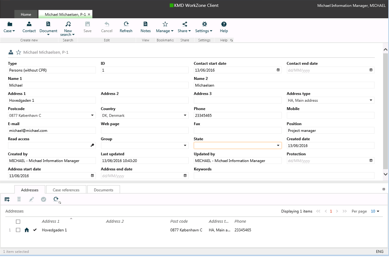Sort addresses by the Address 1 column header
This screenshot has height=259, width=389.
point(50,221)
